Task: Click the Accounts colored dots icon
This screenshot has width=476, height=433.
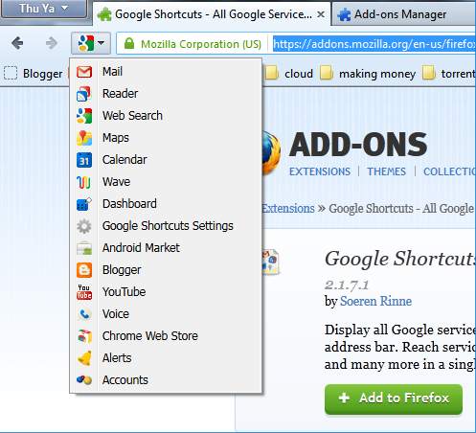Action: click(x=84, y=380)
